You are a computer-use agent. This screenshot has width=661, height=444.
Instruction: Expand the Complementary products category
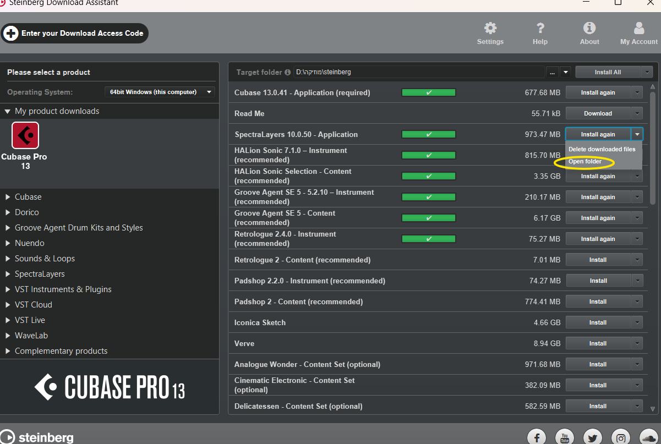(x=8, y=351)
